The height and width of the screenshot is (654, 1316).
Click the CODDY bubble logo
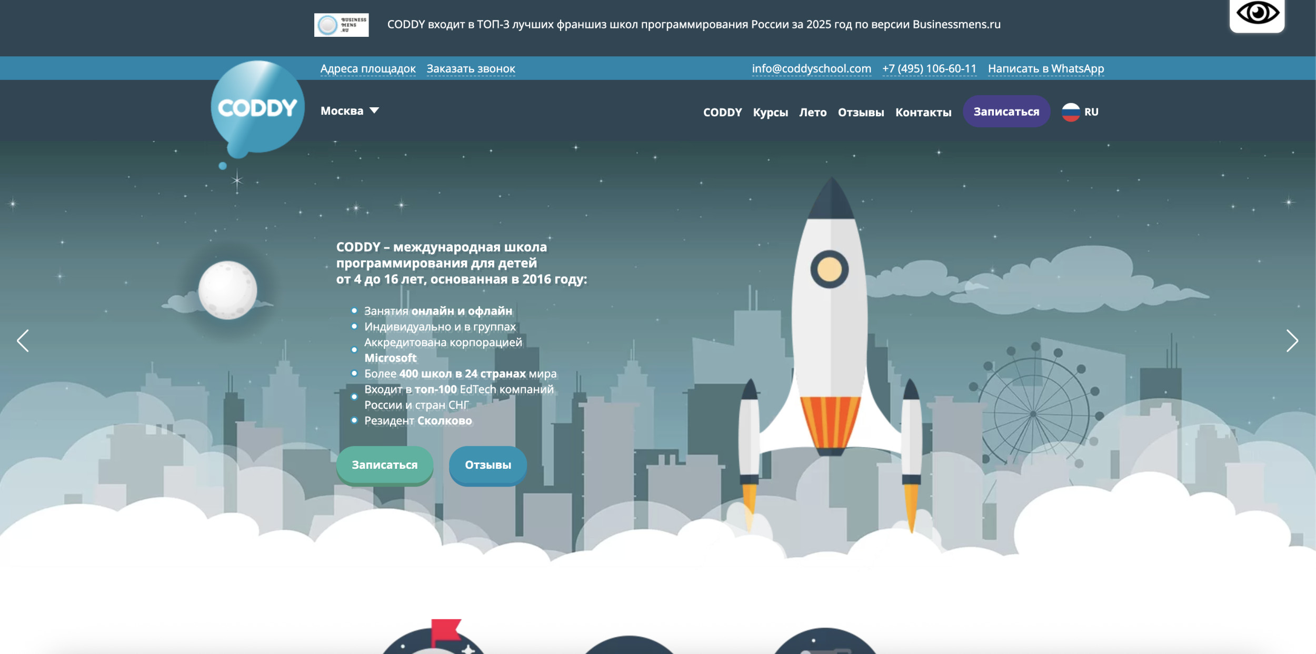point(257,108)
